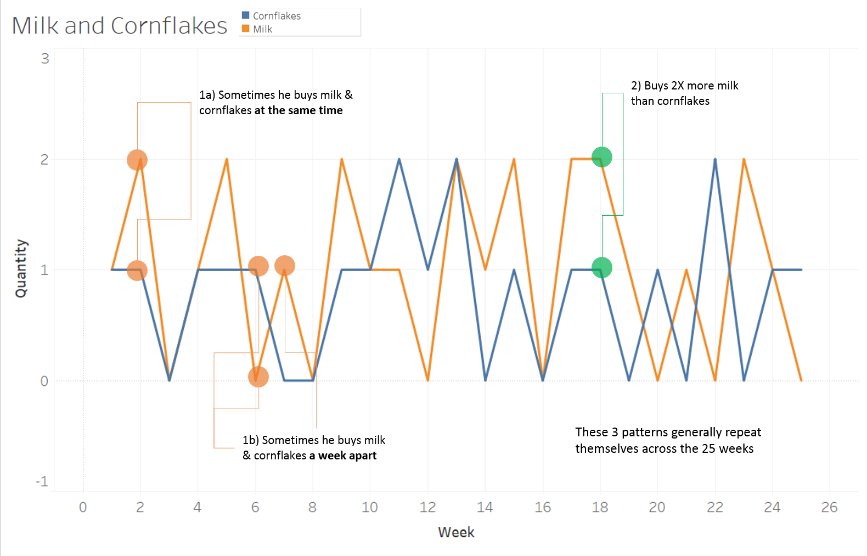Click the orange marker at week 2, quantity 1
The image size is (867, 556).
click(x=137, y=270)
